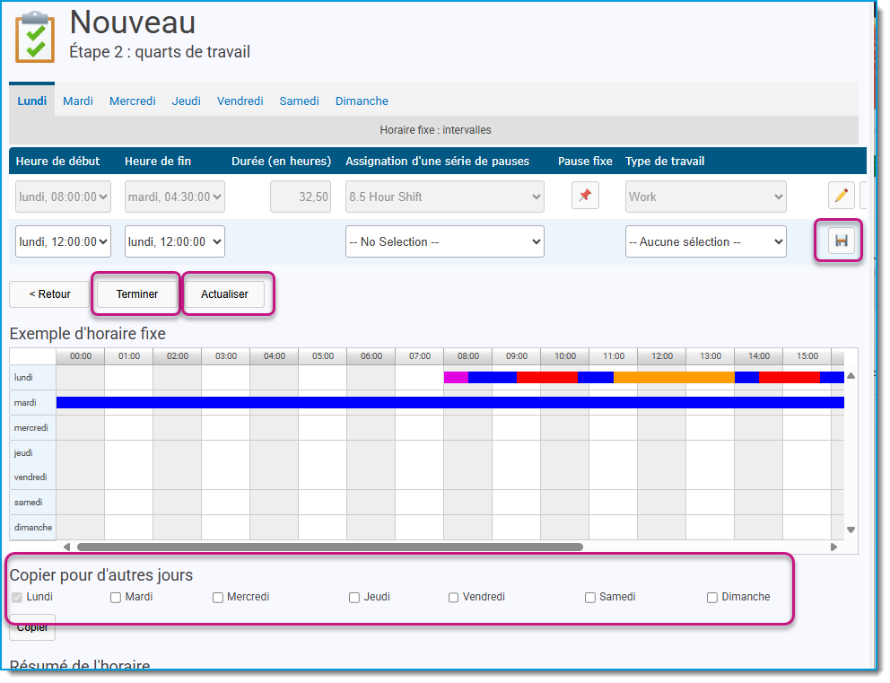This screenshot has height=683, width=890.
Task: Switch to the Mercredi tab
Action: tap(132, 101)
